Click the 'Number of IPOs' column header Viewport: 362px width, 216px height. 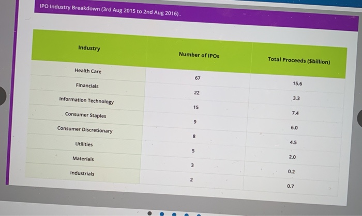(199, 55)
